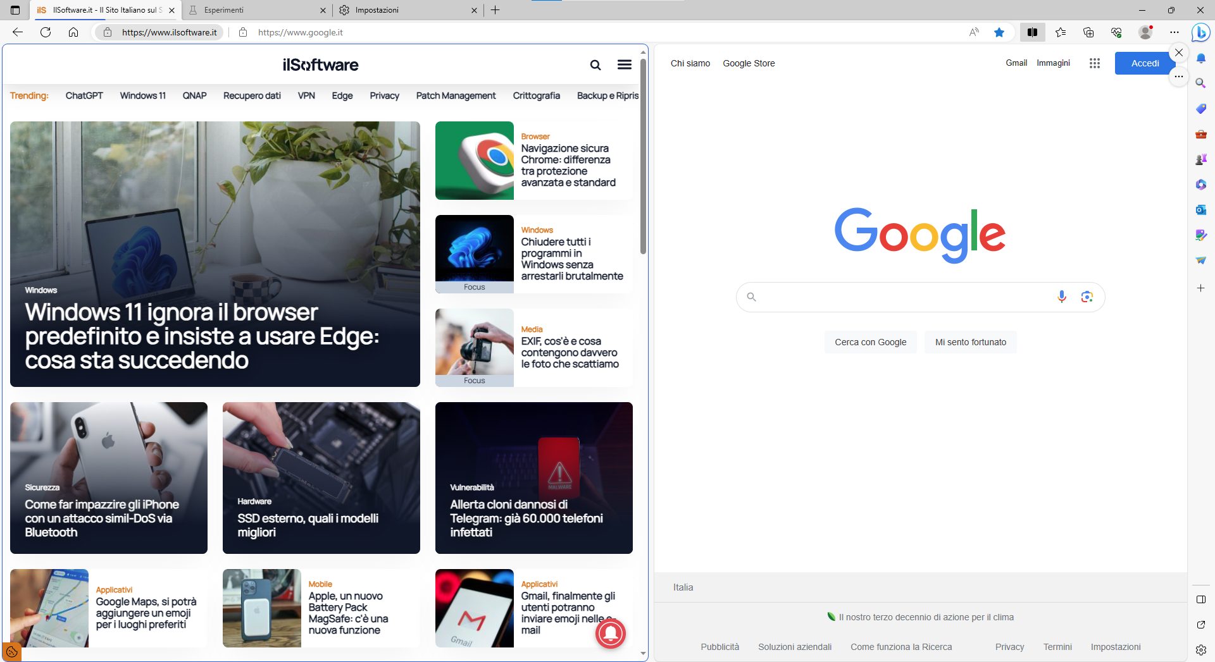Open Google apps grid icon
1215x662 pixels.
(1095, 63)
